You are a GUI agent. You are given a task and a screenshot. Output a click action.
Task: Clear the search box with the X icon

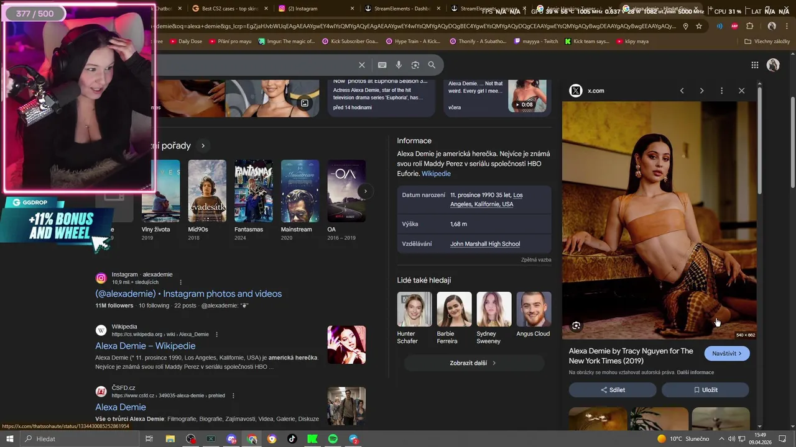click(362, 65)
